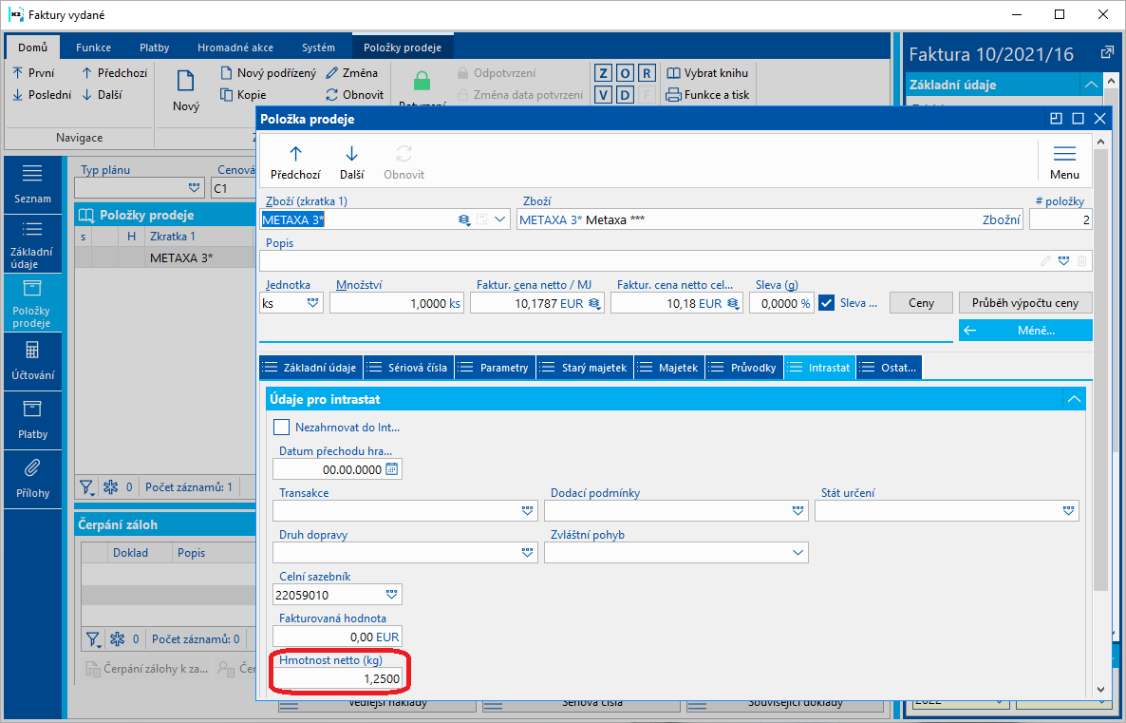The image size is (1126, 723).
Task: Click filter icon under Položky prodeje list
Action: [x=87, y=487]
